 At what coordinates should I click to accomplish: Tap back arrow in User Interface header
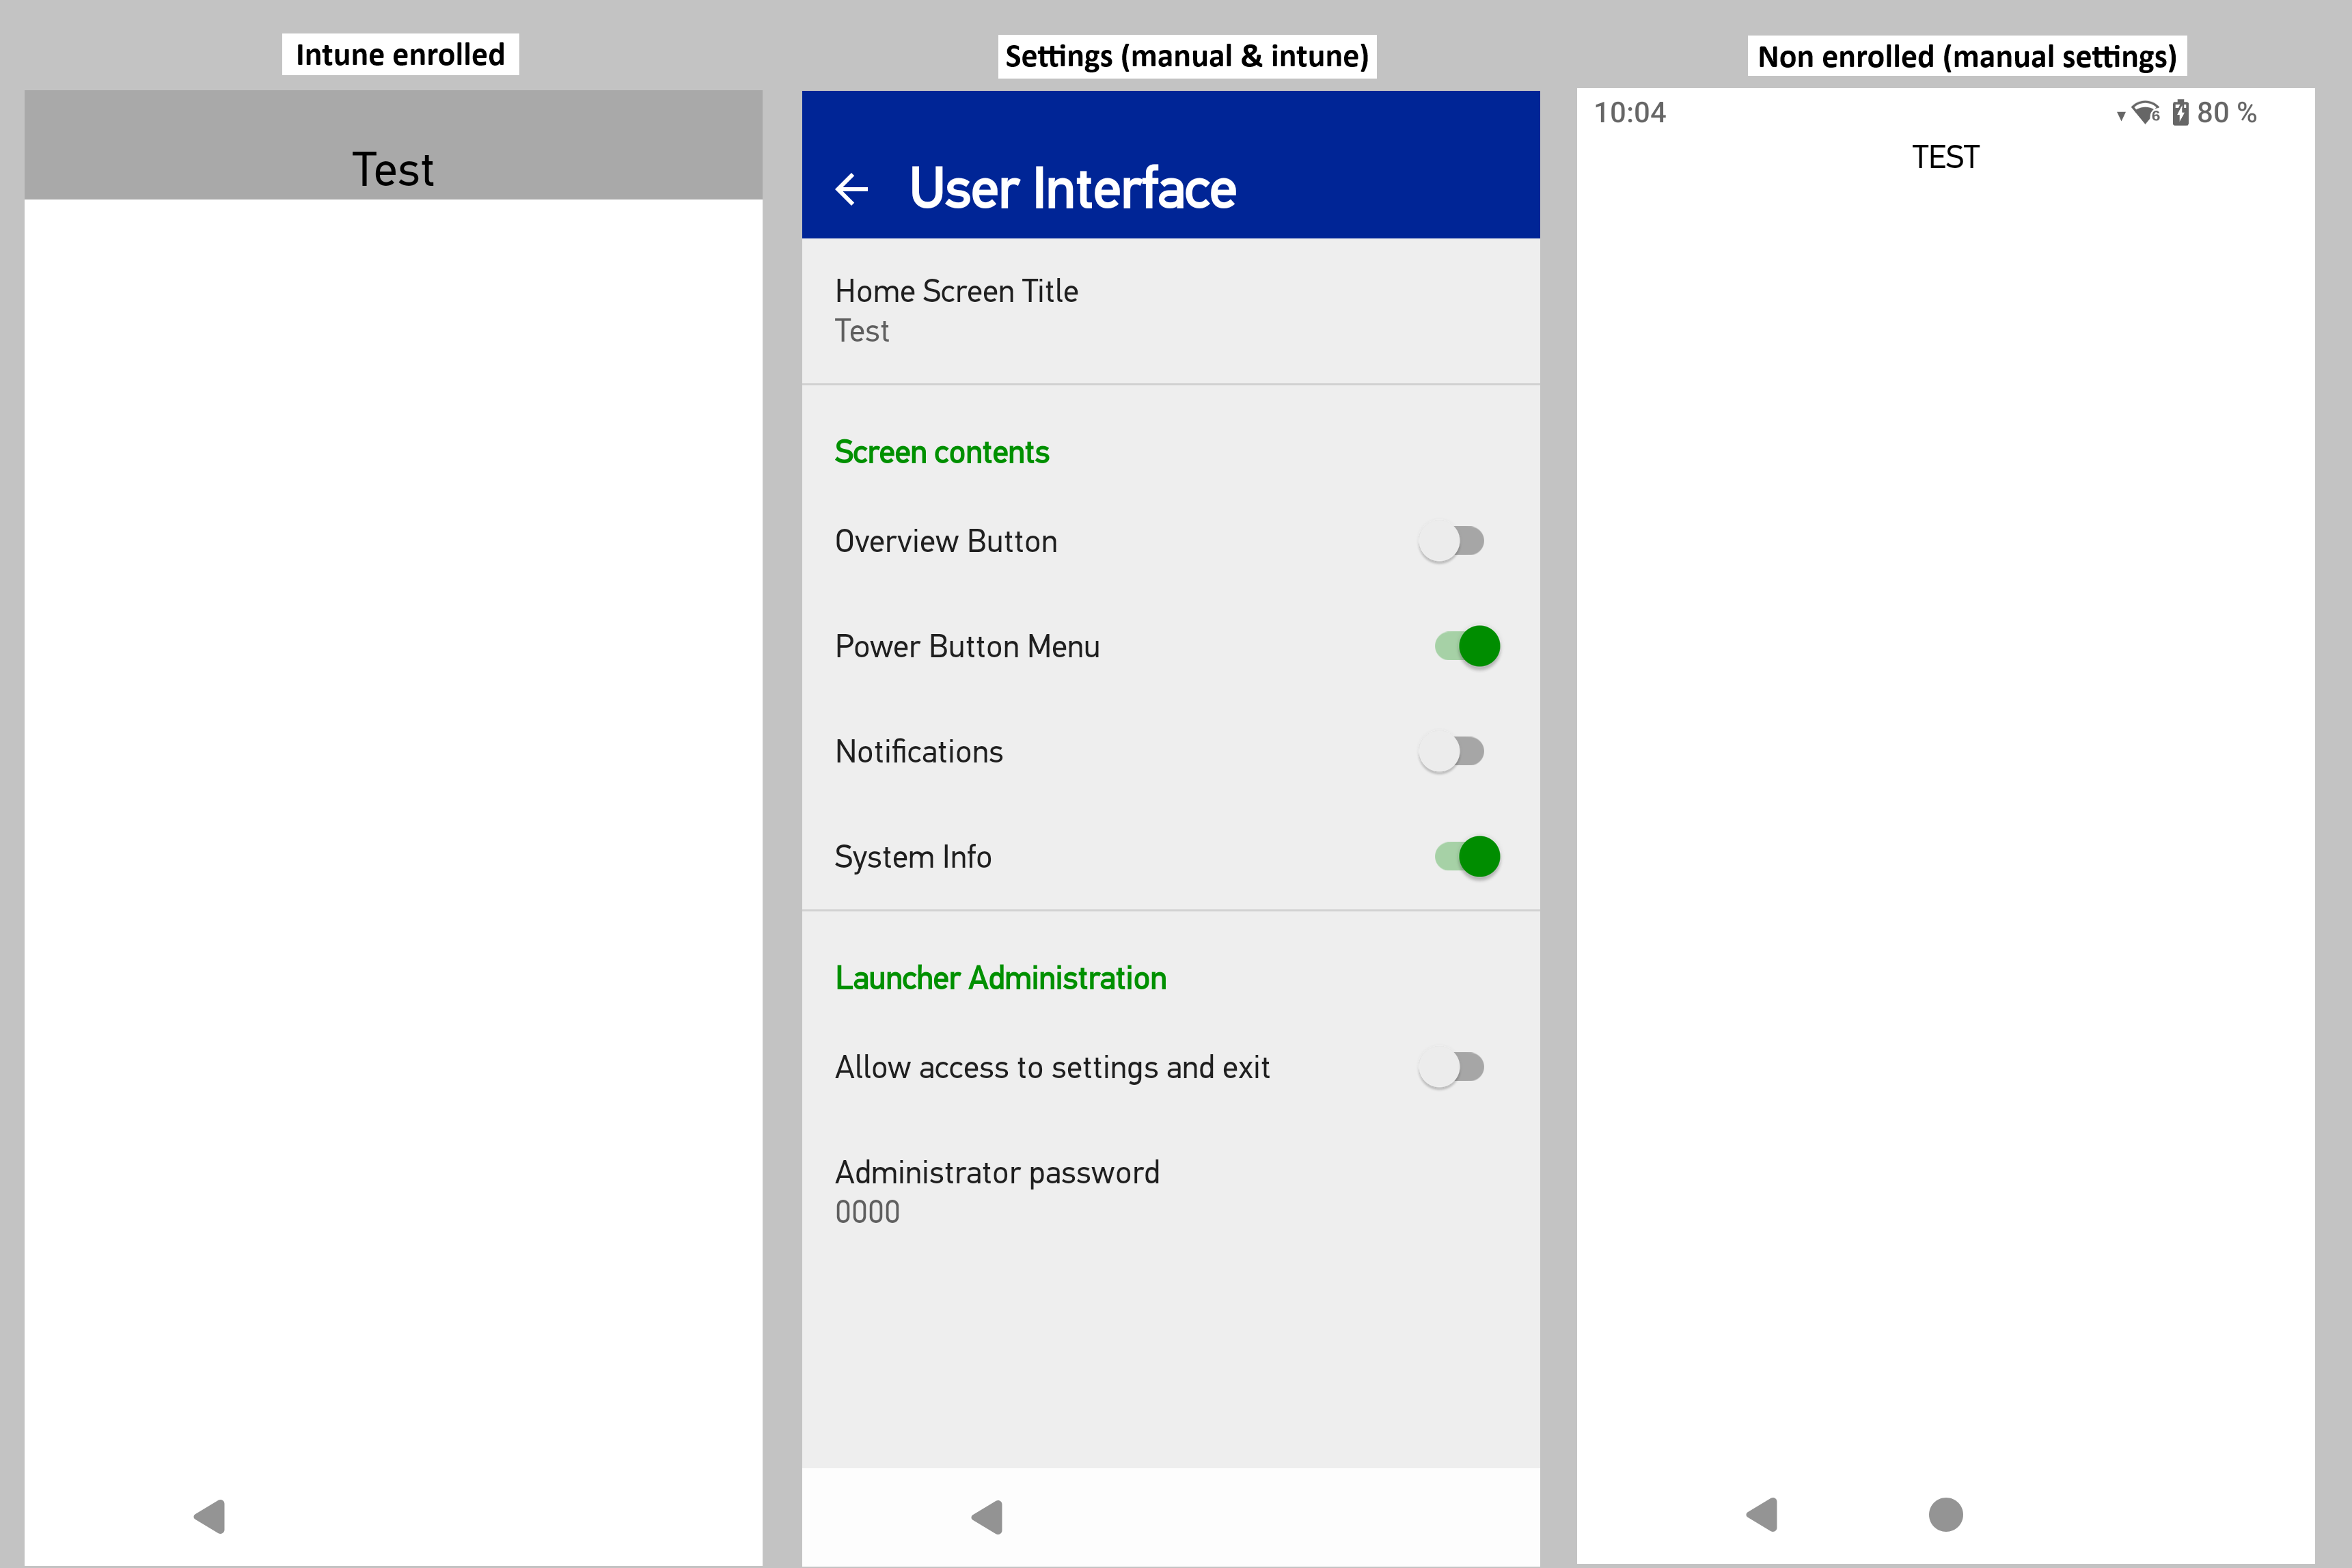[x=851, y=189]
